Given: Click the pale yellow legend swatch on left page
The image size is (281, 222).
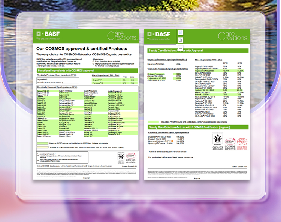Looking at the screenshot, I should tap(43, 148).
